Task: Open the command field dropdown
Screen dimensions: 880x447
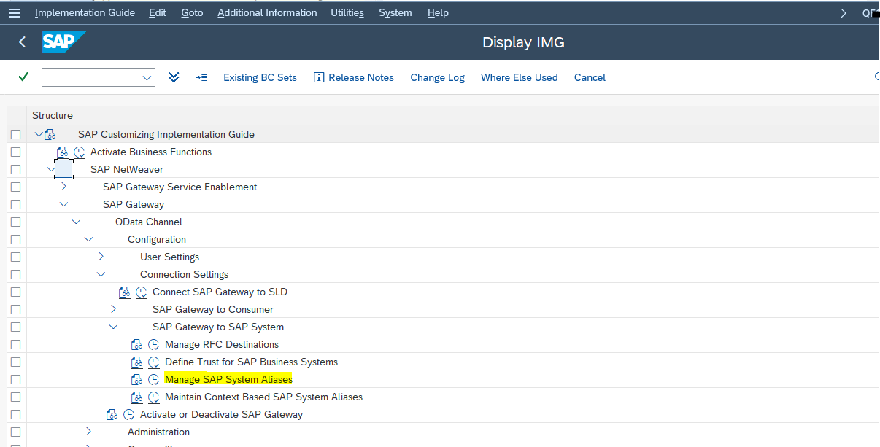Action: pyautogui.click(x=147, y=77)
